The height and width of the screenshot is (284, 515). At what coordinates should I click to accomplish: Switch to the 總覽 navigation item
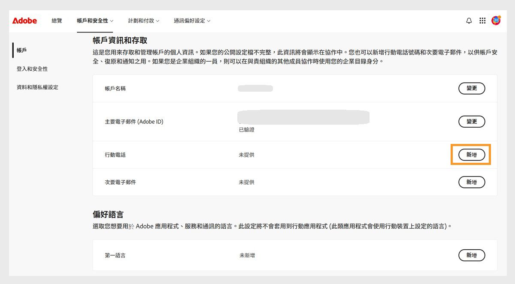(56, 20)
